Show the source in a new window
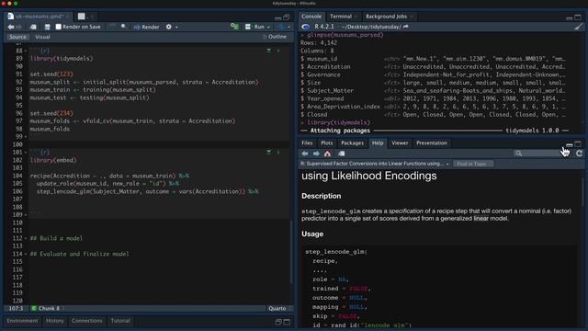 coord(33,27)
